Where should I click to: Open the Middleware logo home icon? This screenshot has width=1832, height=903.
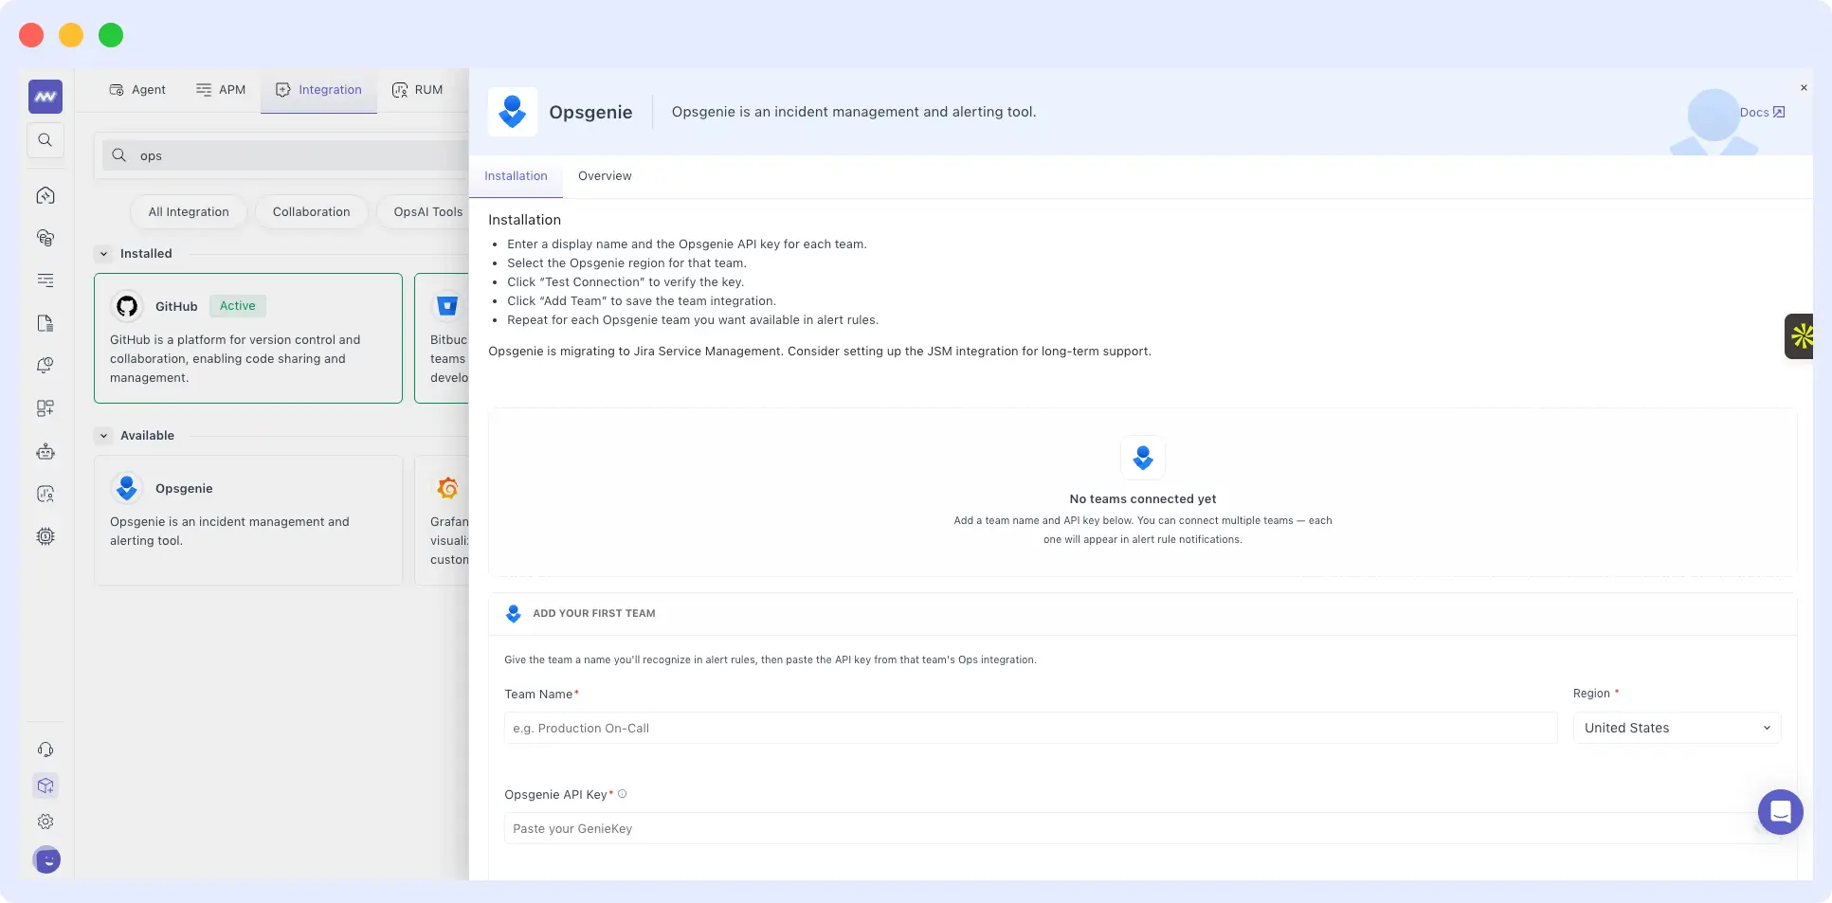(45, 97)
